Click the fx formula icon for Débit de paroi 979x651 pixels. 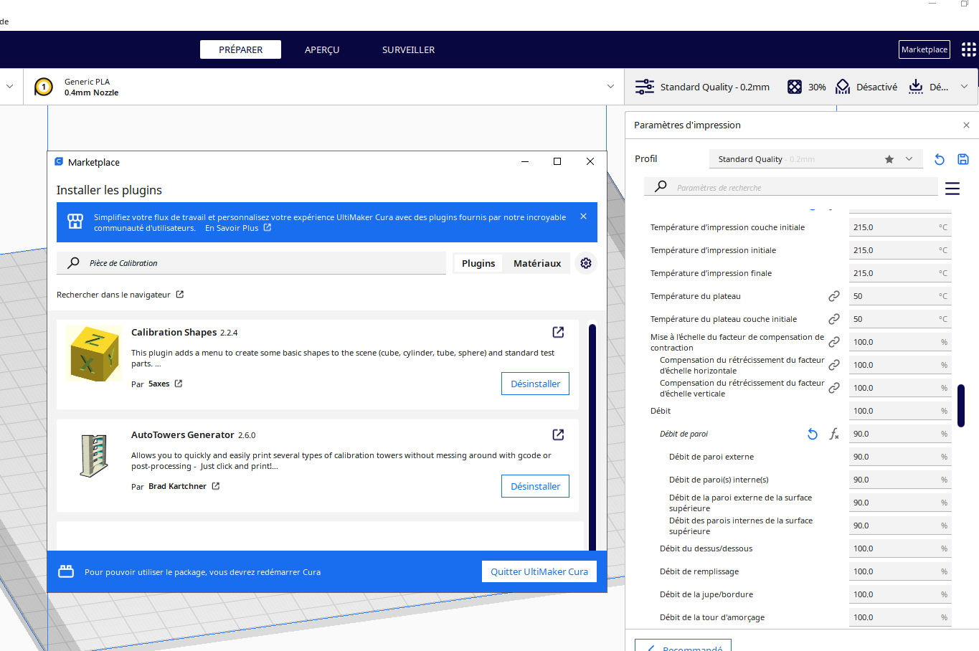[x=834, y=434]
